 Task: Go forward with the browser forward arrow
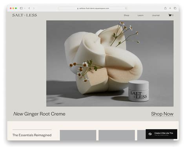click(34, 8)
